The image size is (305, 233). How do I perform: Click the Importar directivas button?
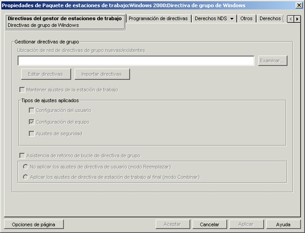pyautogui.click(x=102, y=74)
